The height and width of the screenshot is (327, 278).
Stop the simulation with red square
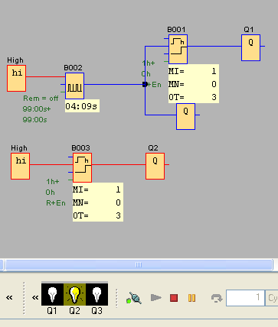click(174, 298)
